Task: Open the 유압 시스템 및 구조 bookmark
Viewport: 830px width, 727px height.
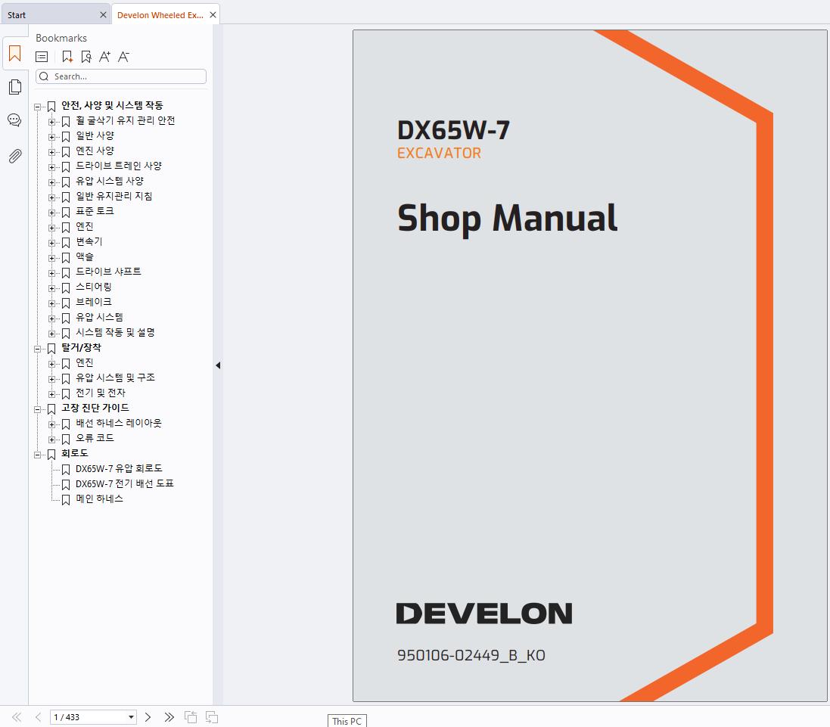Action: coord(116,377)
